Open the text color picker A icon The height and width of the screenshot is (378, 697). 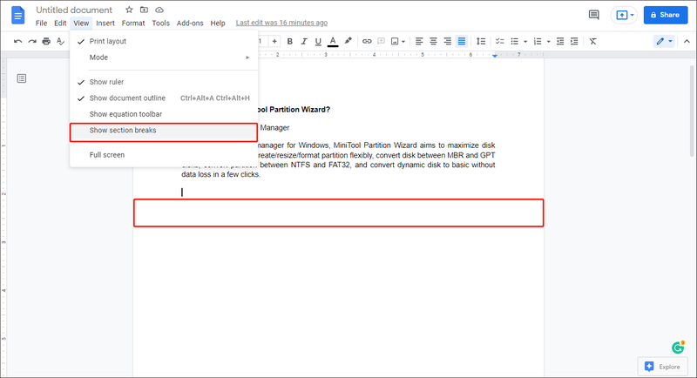[333, 41]
